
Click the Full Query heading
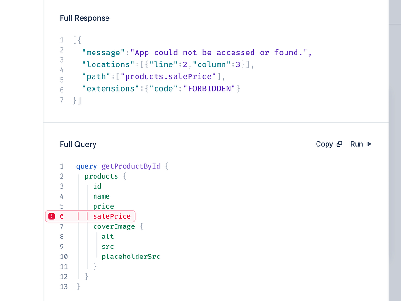click(x=78, y=144)
